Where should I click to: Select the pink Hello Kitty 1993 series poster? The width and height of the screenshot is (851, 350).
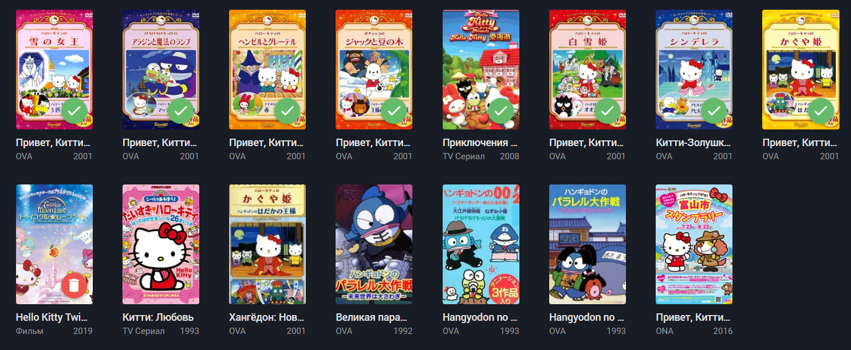coord(161,244)
